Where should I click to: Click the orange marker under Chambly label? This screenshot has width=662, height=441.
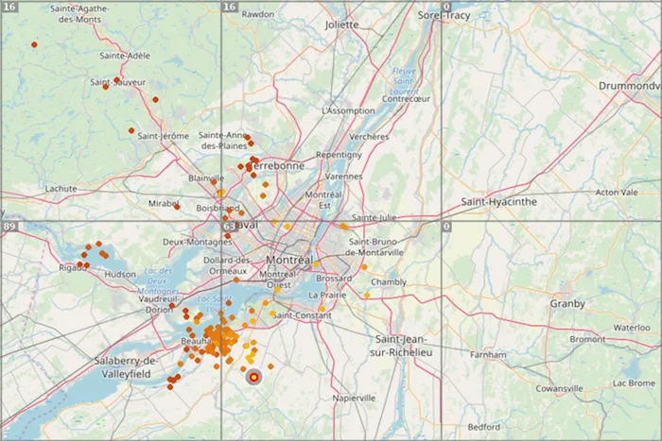click(367, 296)
